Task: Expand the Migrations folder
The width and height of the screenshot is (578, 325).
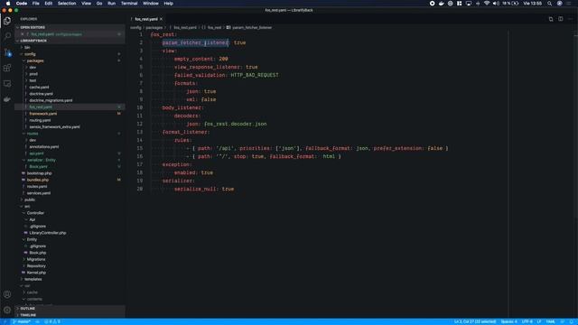Action: pyautogui.click(x=36, y=259)
